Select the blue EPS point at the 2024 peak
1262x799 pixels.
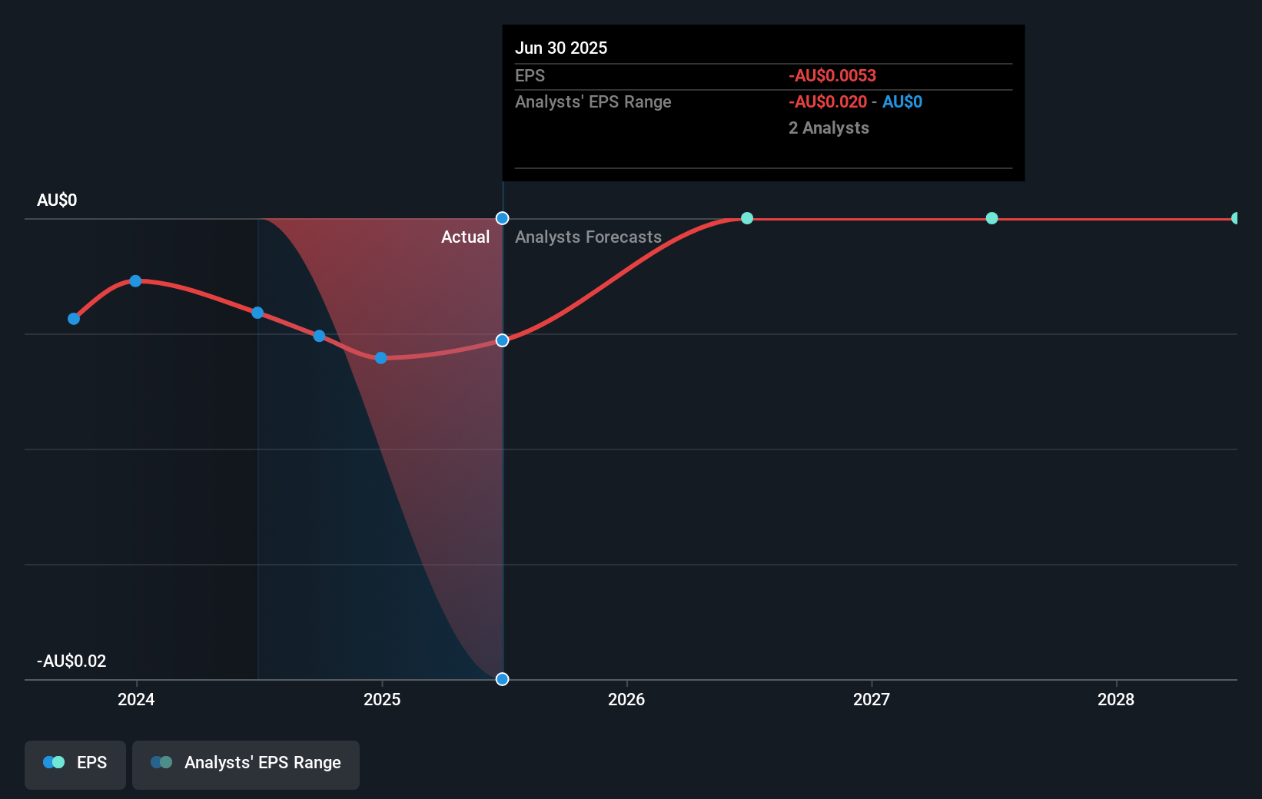135,280
